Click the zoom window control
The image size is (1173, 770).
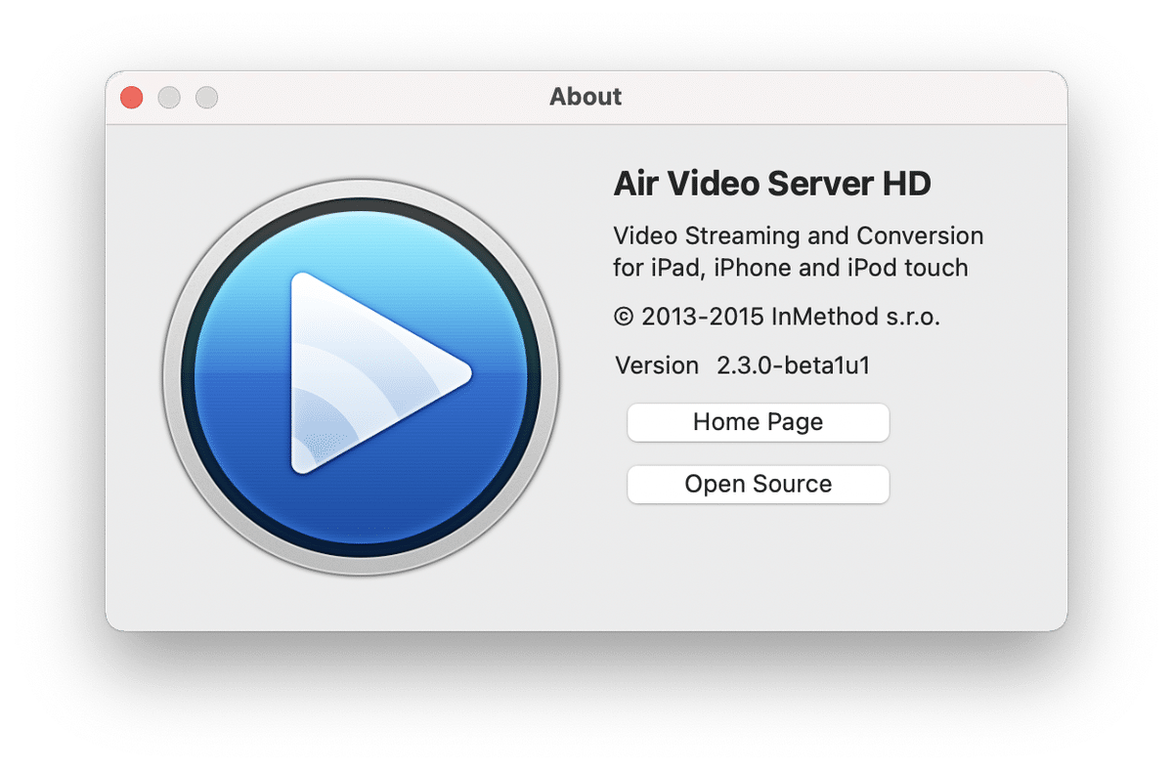[206, 98]
